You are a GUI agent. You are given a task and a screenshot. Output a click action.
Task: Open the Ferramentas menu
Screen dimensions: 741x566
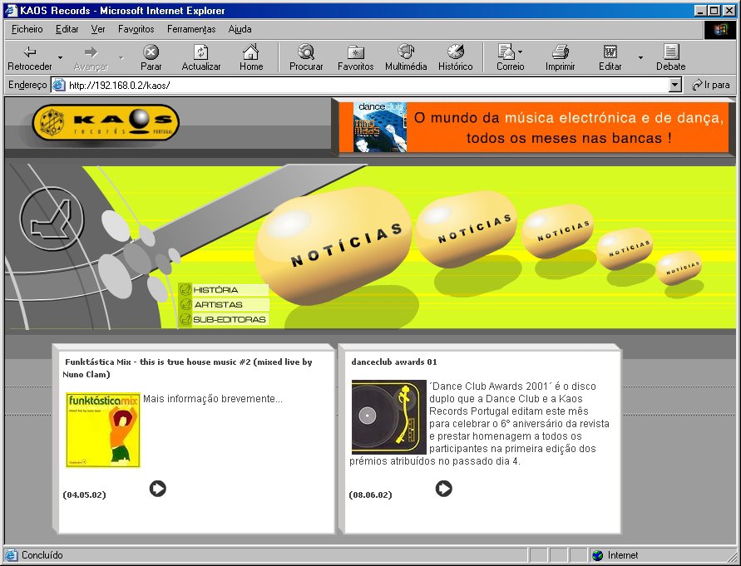pyautogui.click(x=191, y=29)
